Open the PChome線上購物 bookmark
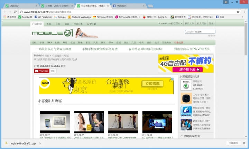This screenshot has height=149, width=249. coord(128,17)
